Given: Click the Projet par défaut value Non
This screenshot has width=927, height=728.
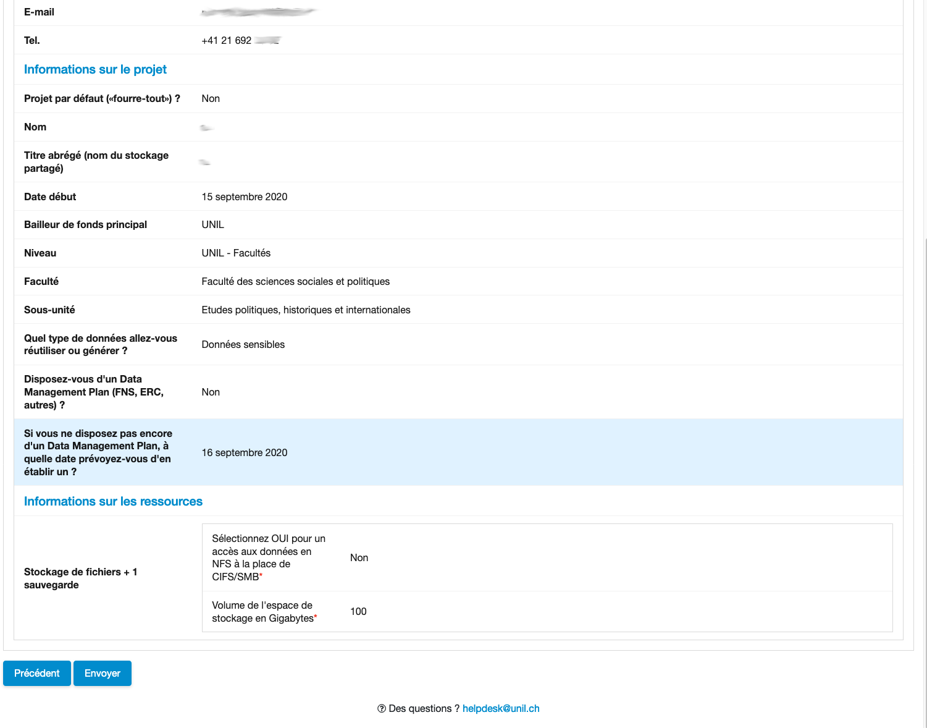Looking at the screenshot, I should tap(211, 98).
